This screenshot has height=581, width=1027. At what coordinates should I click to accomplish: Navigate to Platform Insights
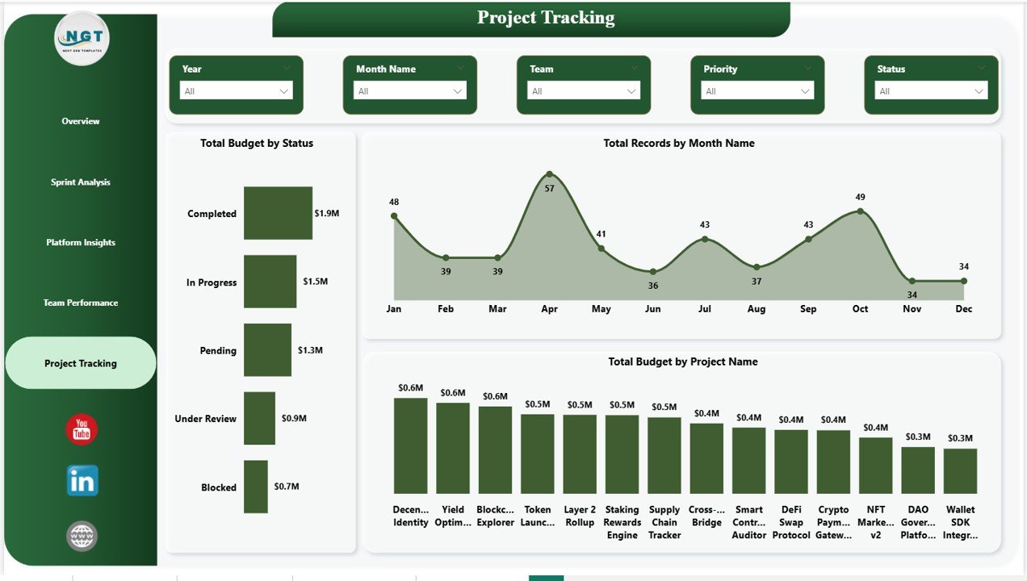[80, 242]
